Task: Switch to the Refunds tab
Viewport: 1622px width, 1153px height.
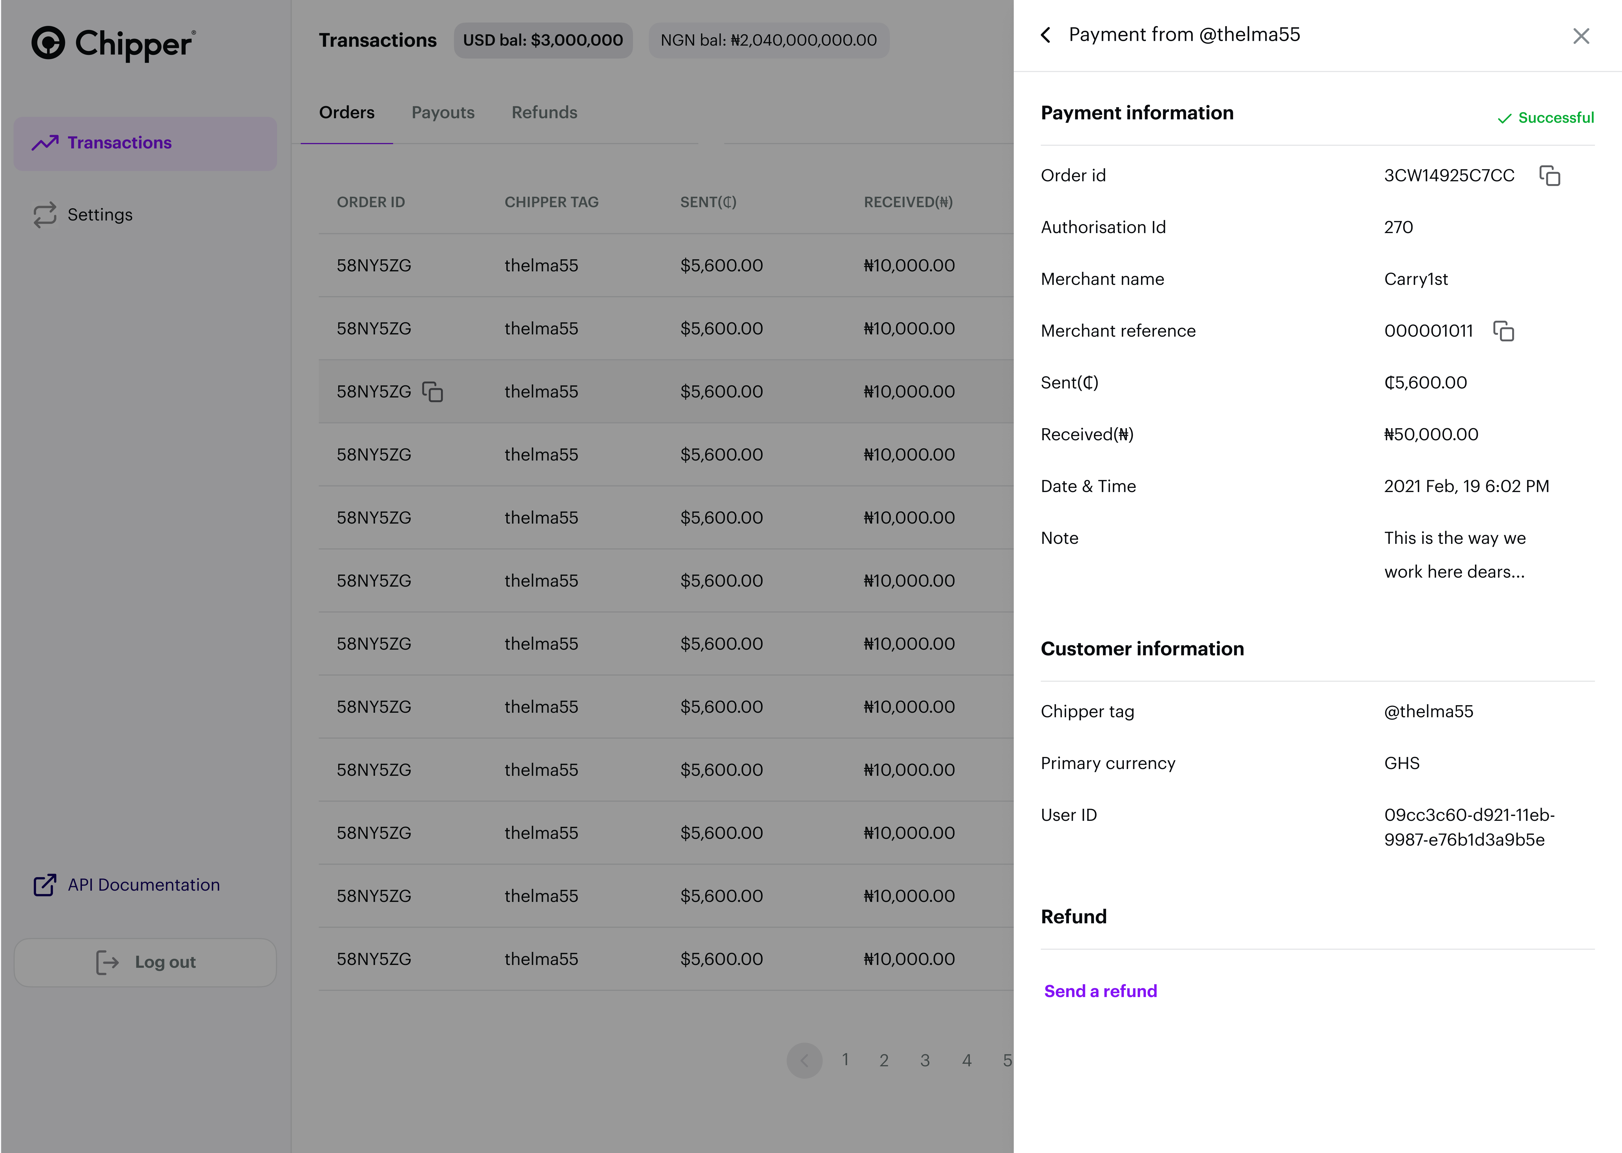Action: [x=544, y=113]
